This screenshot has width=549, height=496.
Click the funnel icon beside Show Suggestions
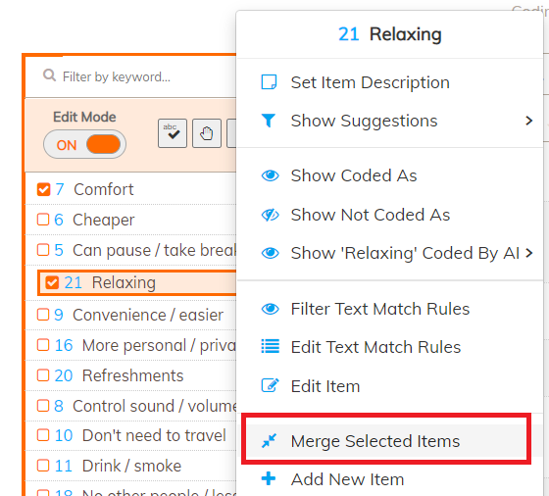click(x=269, y=121)
